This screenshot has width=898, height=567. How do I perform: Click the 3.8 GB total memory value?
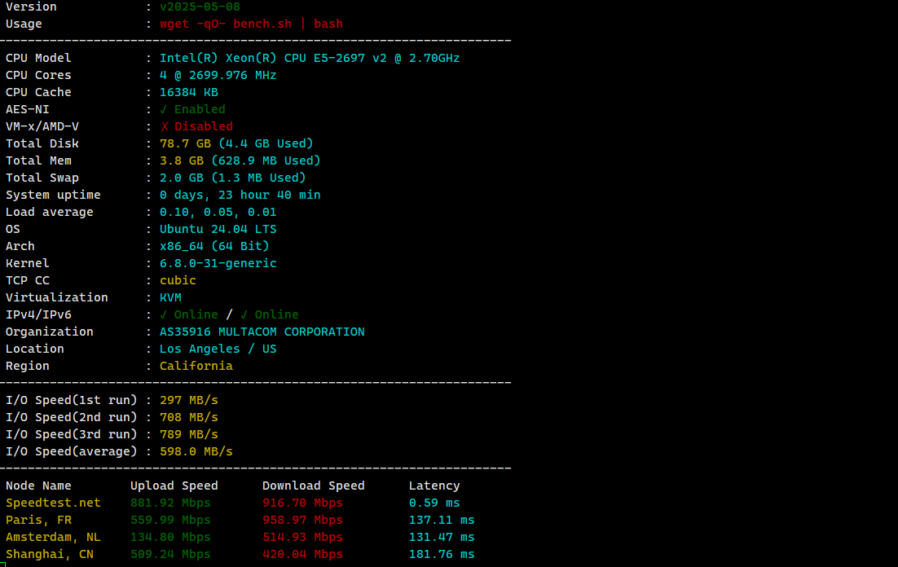point(178,160)
